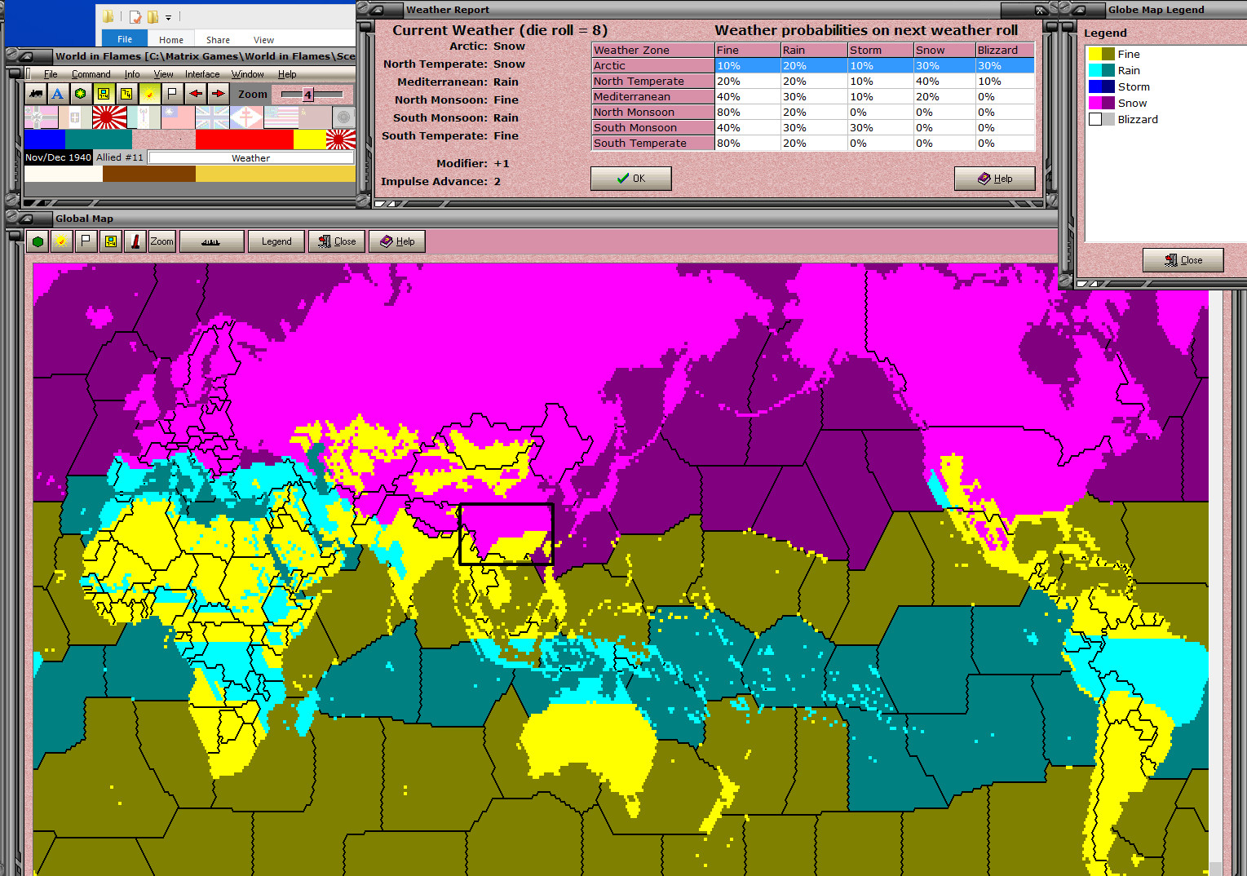Viewport: 1247px width, 876px height.
Task: Click the yellow '74' counter toolbar icon
Action: point(126,94)
